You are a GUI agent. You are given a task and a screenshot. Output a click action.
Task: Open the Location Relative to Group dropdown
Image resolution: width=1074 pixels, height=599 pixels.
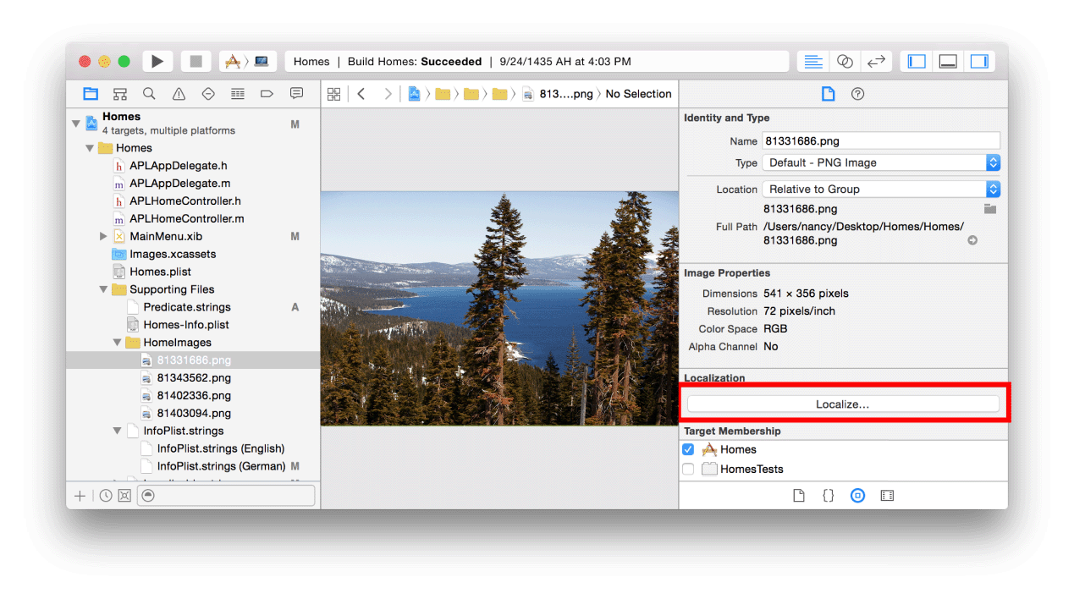(880, 190)
